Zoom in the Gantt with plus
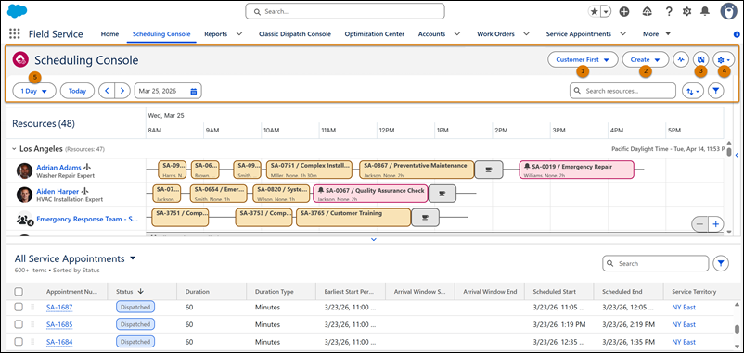The height and width of the screenshot is (353, 744). (x=716, y=223)
